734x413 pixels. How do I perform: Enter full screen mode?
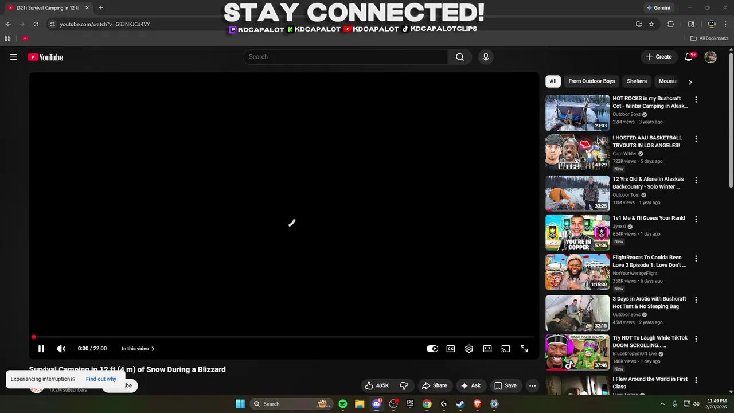click(524, 349)
